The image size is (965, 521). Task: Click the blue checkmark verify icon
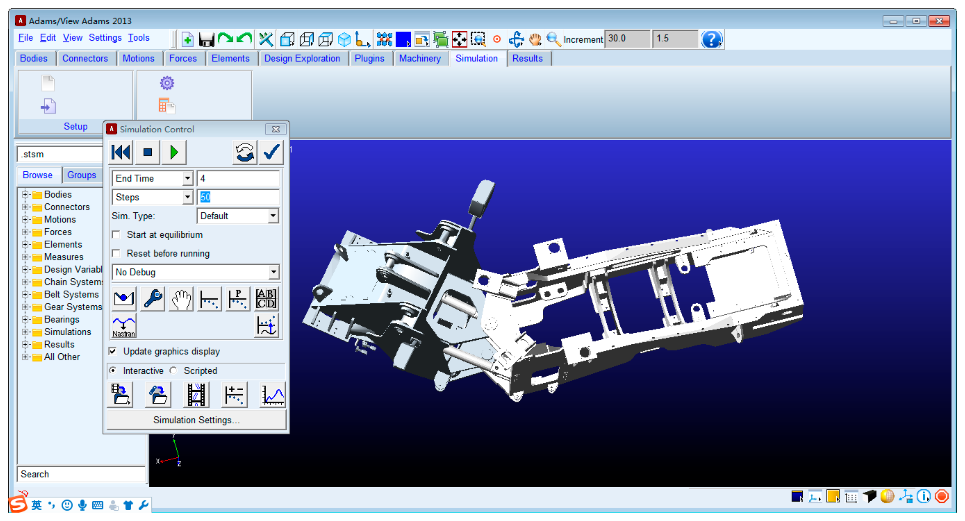pyautogui.click(x=271, y=152)
